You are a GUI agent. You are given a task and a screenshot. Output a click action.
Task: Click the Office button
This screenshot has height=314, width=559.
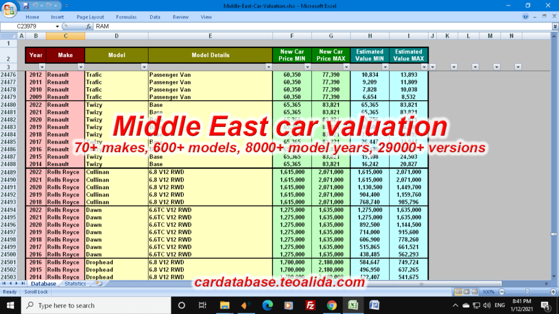(9, 10)
